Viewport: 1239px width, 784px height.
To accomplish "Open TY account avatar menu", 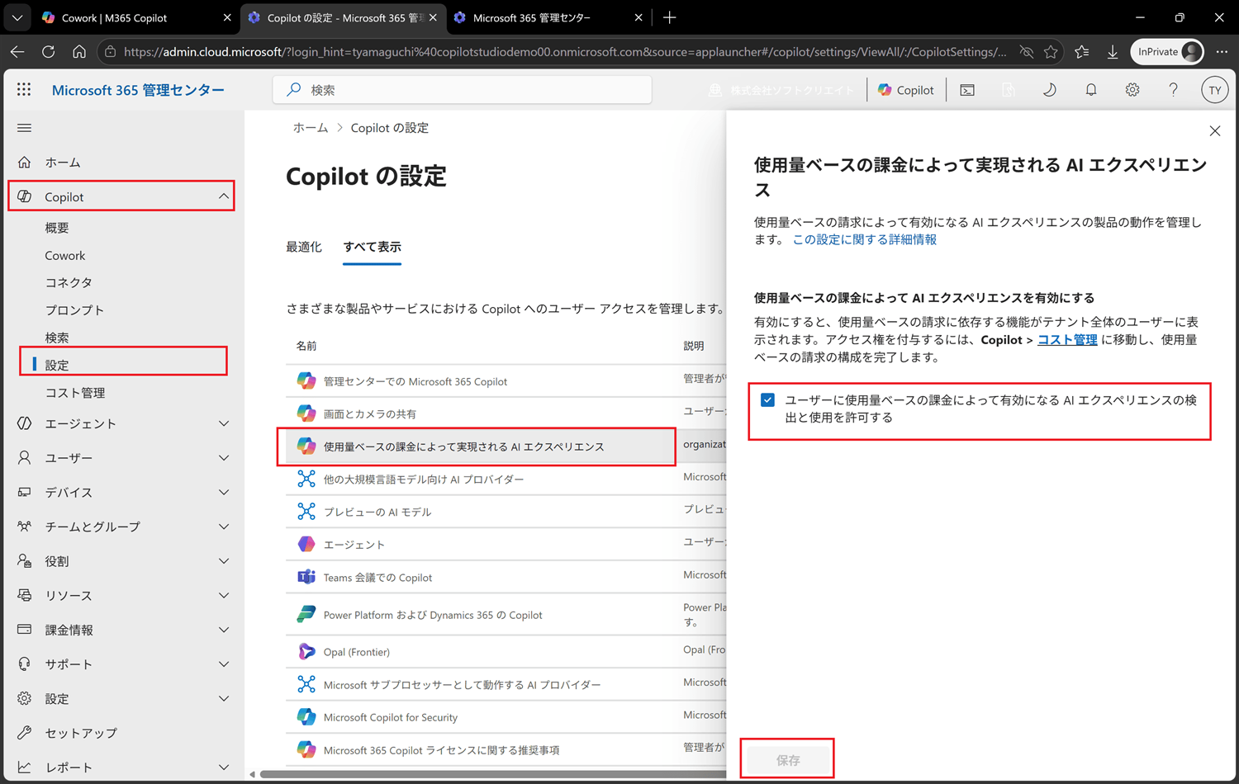I will (x=1214, y=91).
